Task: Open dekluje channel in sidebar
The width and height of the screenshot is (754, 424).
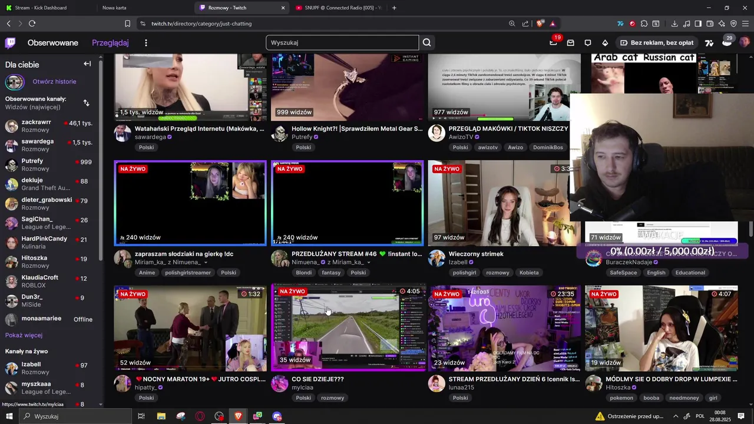Action: click(x=51, y=184)
